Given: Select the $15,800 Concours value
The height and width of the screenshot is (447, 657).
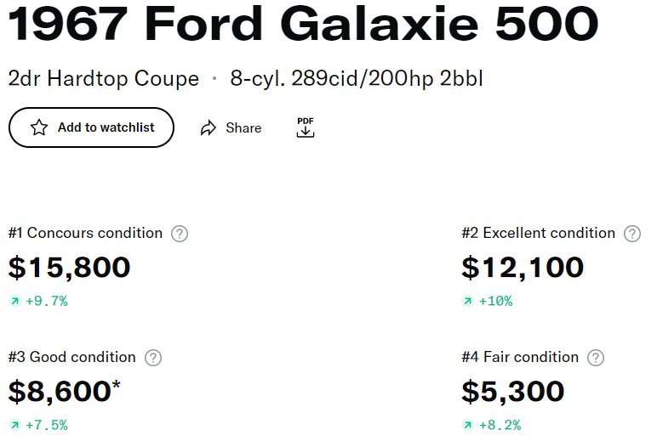Looking at the screenshot, I should pyautogui.click(x=70, y=268).
